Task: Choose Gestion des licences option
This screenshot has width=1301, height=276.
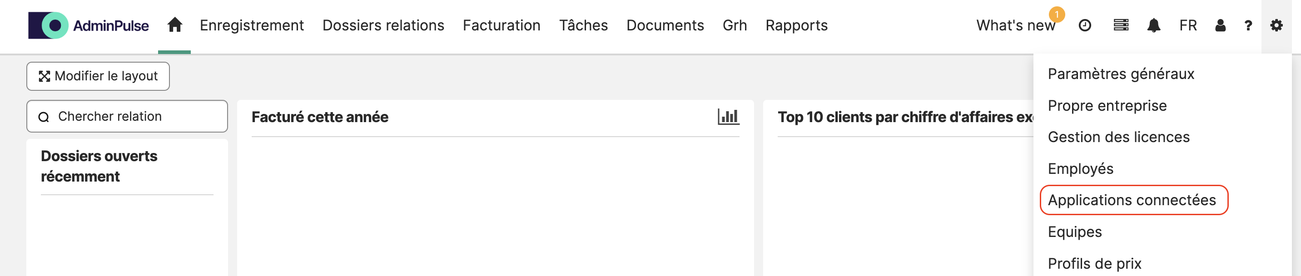Action: click(x=1118, y=137)
